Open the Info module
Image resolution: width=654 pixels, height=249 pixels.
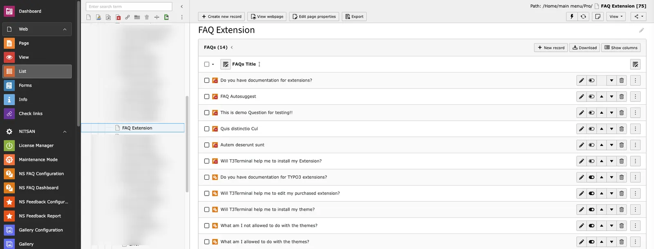(x=37, y=99)
